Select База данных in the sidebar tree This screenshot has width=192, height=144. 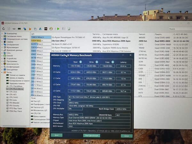(12, 69)
